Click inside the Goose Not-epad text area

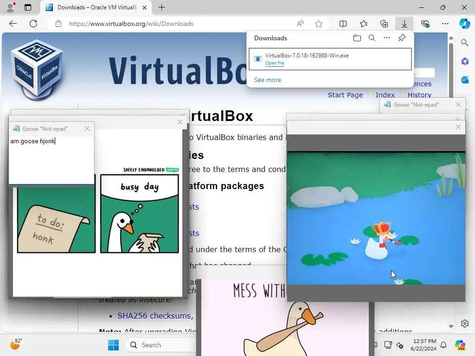[51, 159]
